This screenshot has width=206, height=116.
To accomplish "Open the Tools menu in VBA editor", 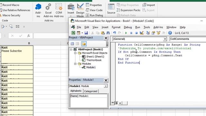I will [x=147, y=27].
